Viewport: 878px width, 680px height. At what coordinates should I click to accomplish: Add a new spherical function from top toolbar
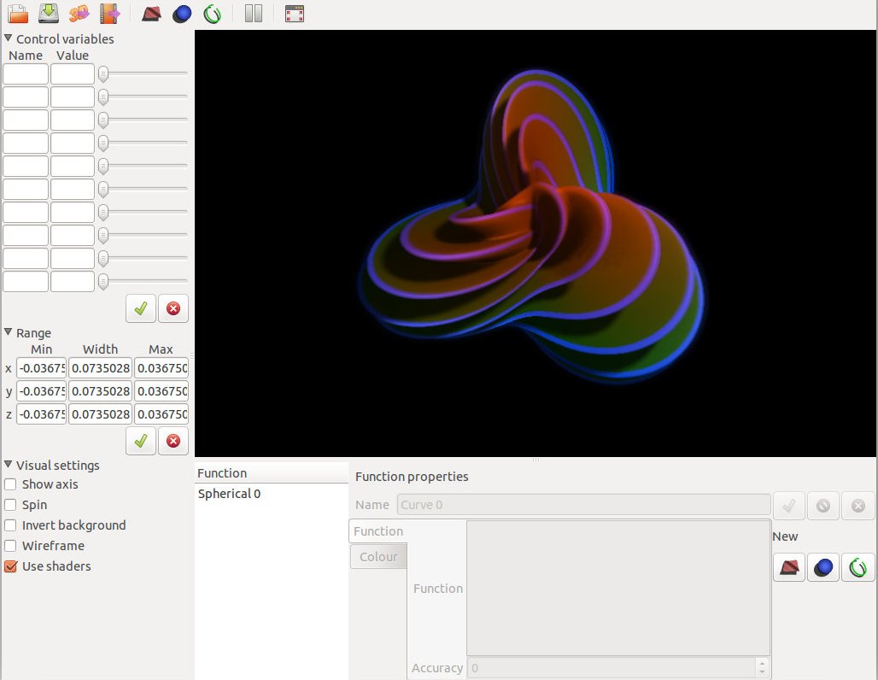[182, 14]
